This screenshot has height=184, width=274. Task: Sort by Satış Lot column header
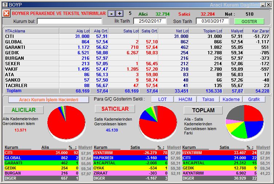click(124, 31)
